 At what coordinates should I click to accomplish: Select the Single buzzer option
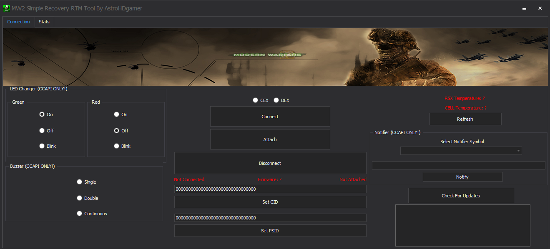pos(86,182)
